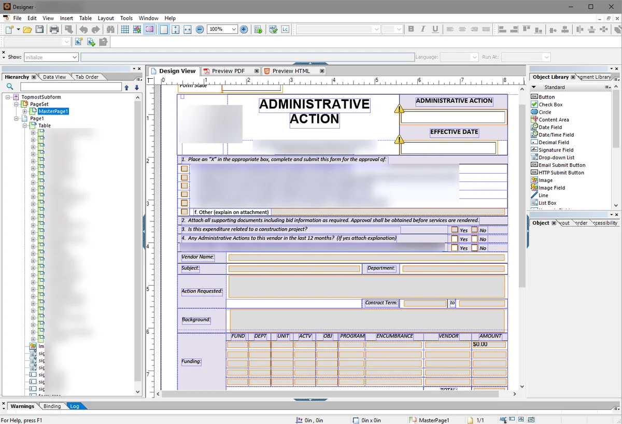Screen dimensions: 622x424
Task: Click the Vendor Name field on form
Action: pyautogui.click(x=366, y=258)
